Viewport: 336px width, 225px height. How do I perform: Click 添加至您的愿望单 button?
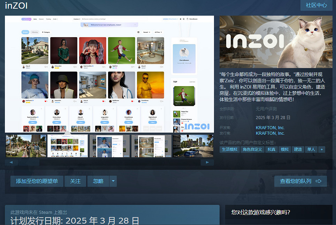[x=37, y=181]
